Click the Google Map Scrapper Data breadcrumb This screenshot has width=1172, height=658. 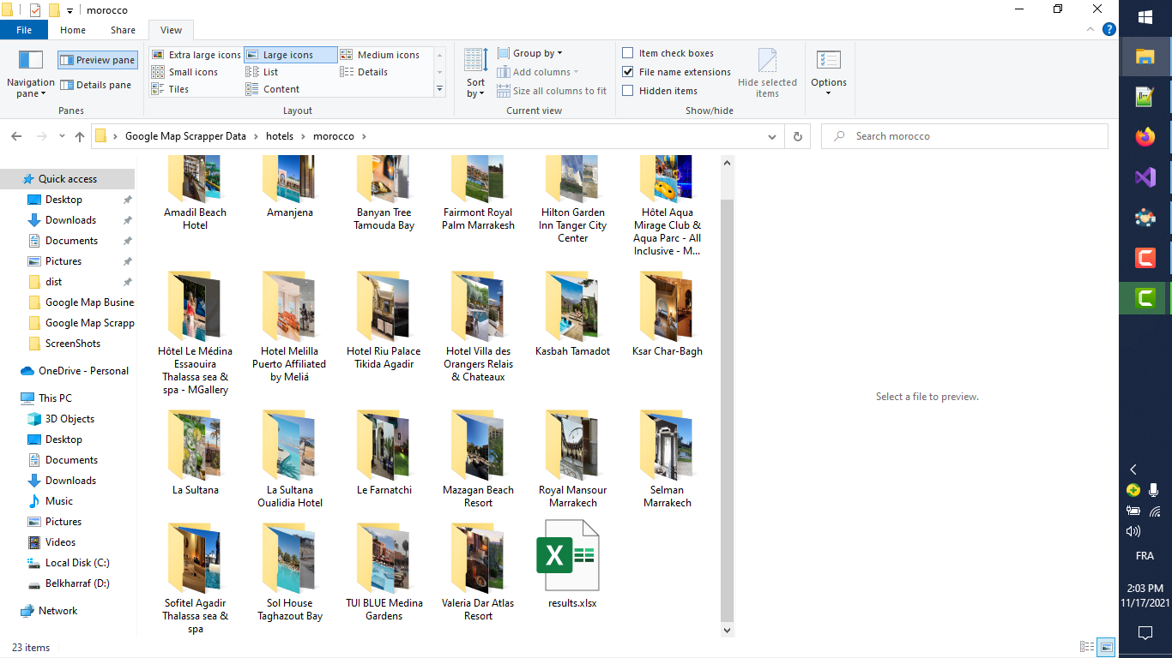[x=185, y=136]
